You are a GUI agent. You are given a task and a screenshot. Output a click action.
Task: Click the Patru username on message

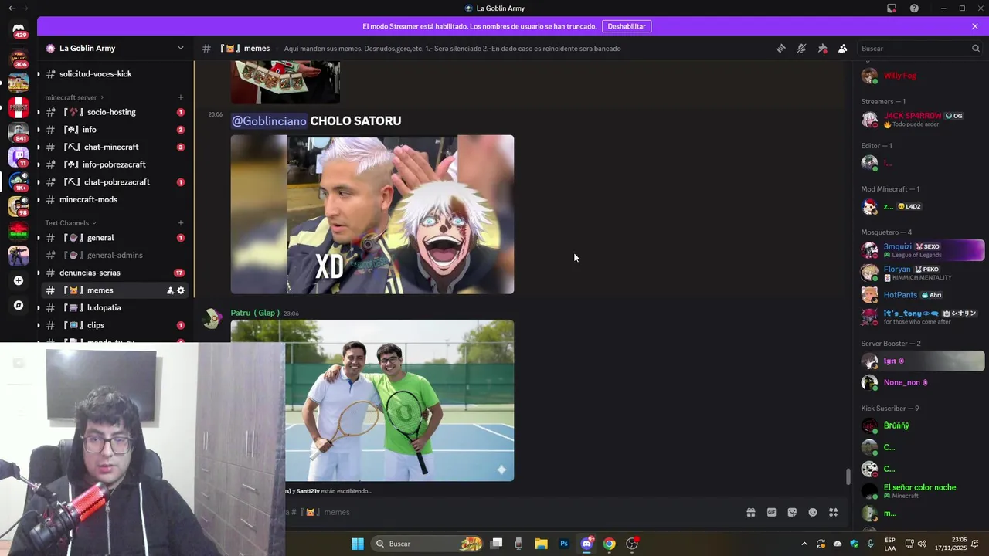point(255,313)
